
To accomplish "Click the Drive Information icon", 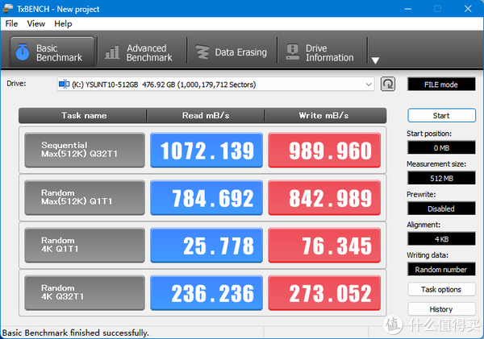I will click(x=291, y=52).
